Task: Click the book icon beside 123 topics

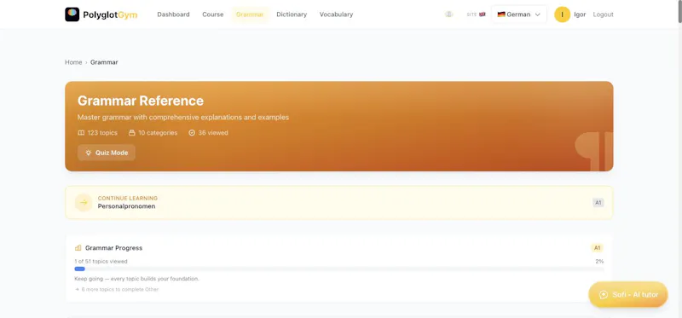Action: [81, 133]
